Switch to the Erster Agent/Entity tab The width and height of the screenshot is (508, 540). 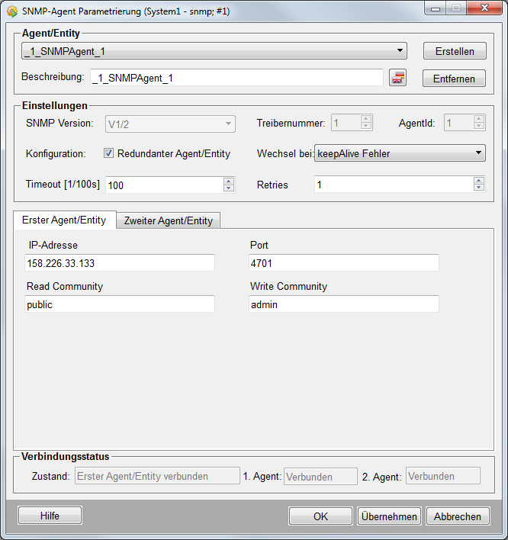64,220
